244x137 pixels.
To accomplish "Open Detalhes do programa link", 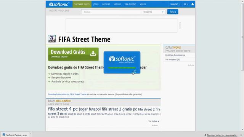I will click(175, 55).
